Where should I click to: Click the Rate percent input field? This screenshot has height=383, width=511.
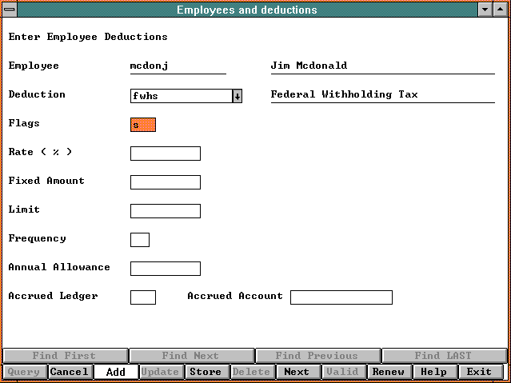[x=165, y=154]
